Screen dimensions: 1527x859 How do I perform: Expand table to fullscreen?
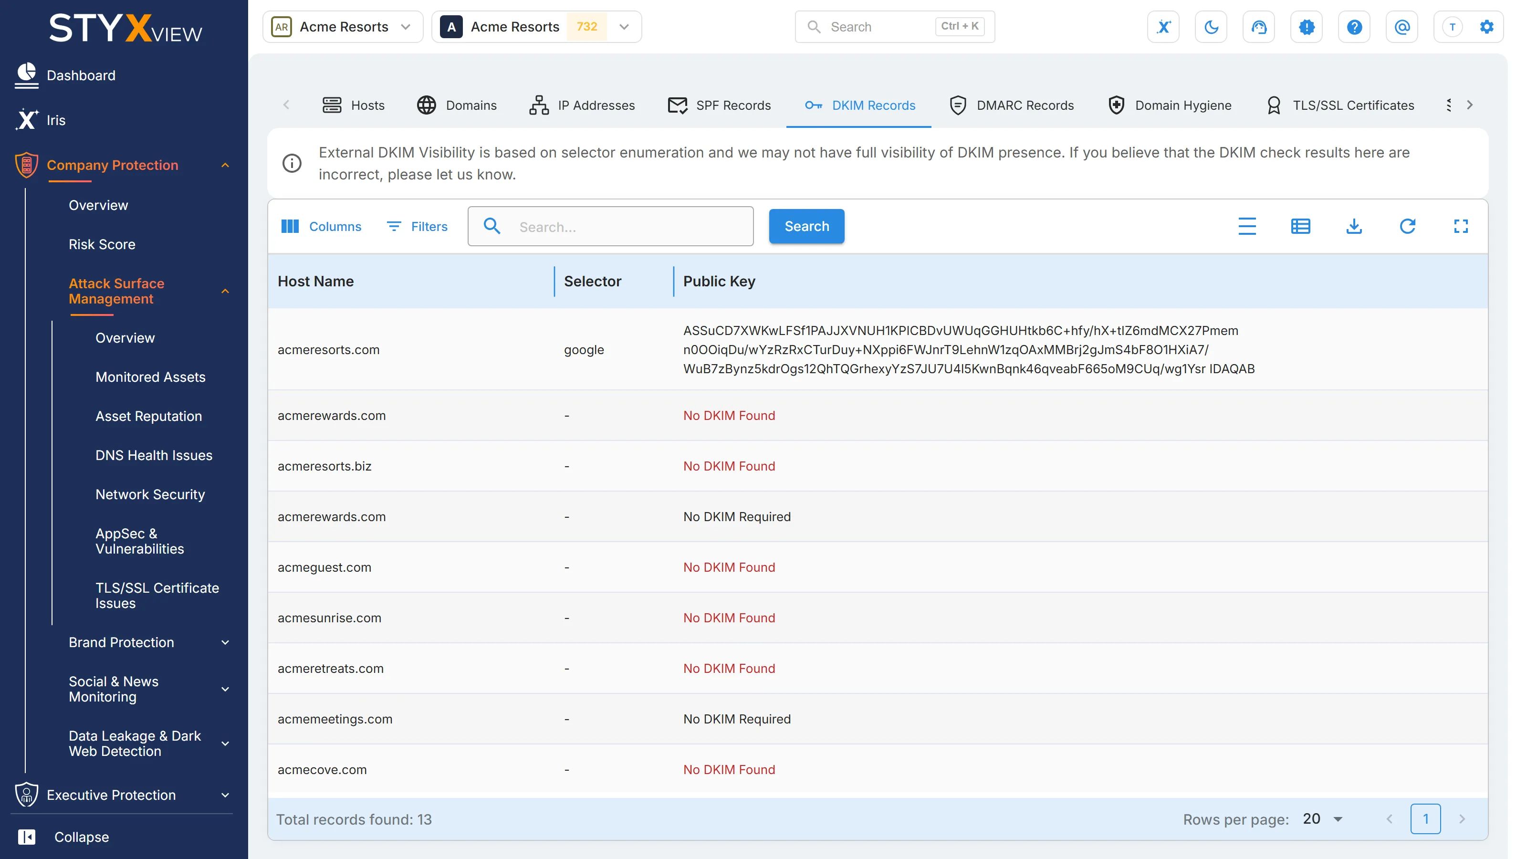1461,227
